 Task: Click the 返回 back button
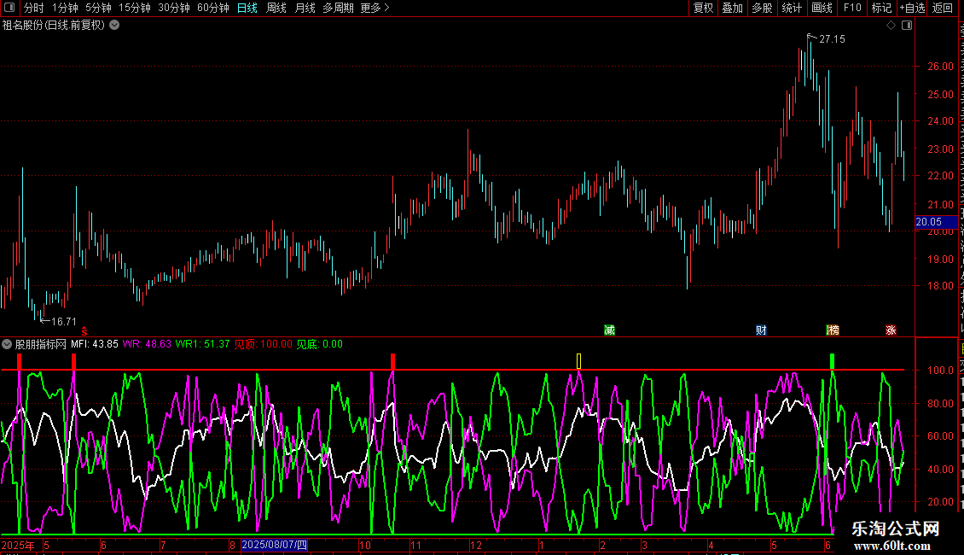942,8
